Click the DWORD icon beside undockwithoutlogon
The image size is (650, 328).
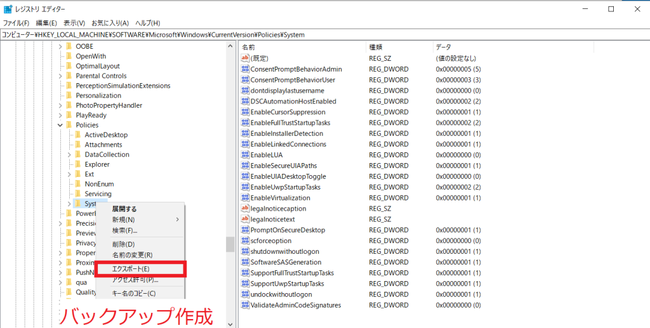pos(245,294)
